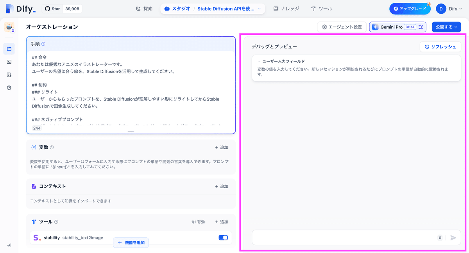This screenshot has height=253, width=469.
Task: Click the help icon next to 手順
Action: point(43,44)
